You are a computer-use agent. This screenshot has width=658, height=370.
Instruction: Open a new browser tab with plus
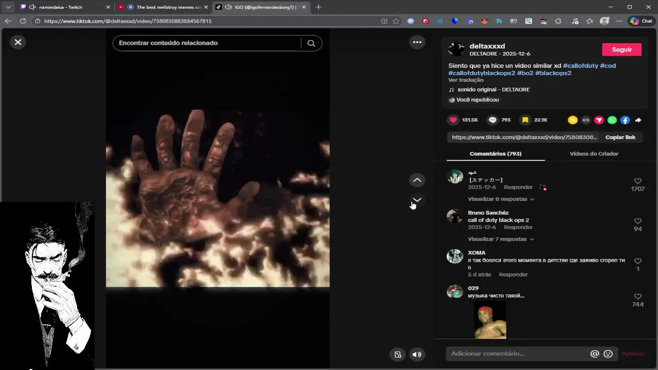pos(319,7)
